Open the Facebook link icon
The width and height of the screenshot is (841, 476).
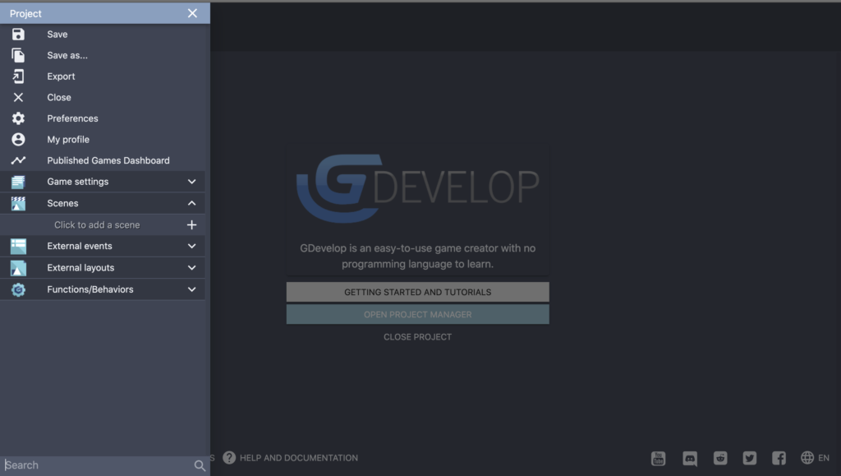pyautogui.click(x=779, y=458)
